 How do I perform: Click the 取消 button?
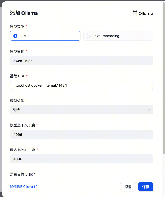pos(128,187)
